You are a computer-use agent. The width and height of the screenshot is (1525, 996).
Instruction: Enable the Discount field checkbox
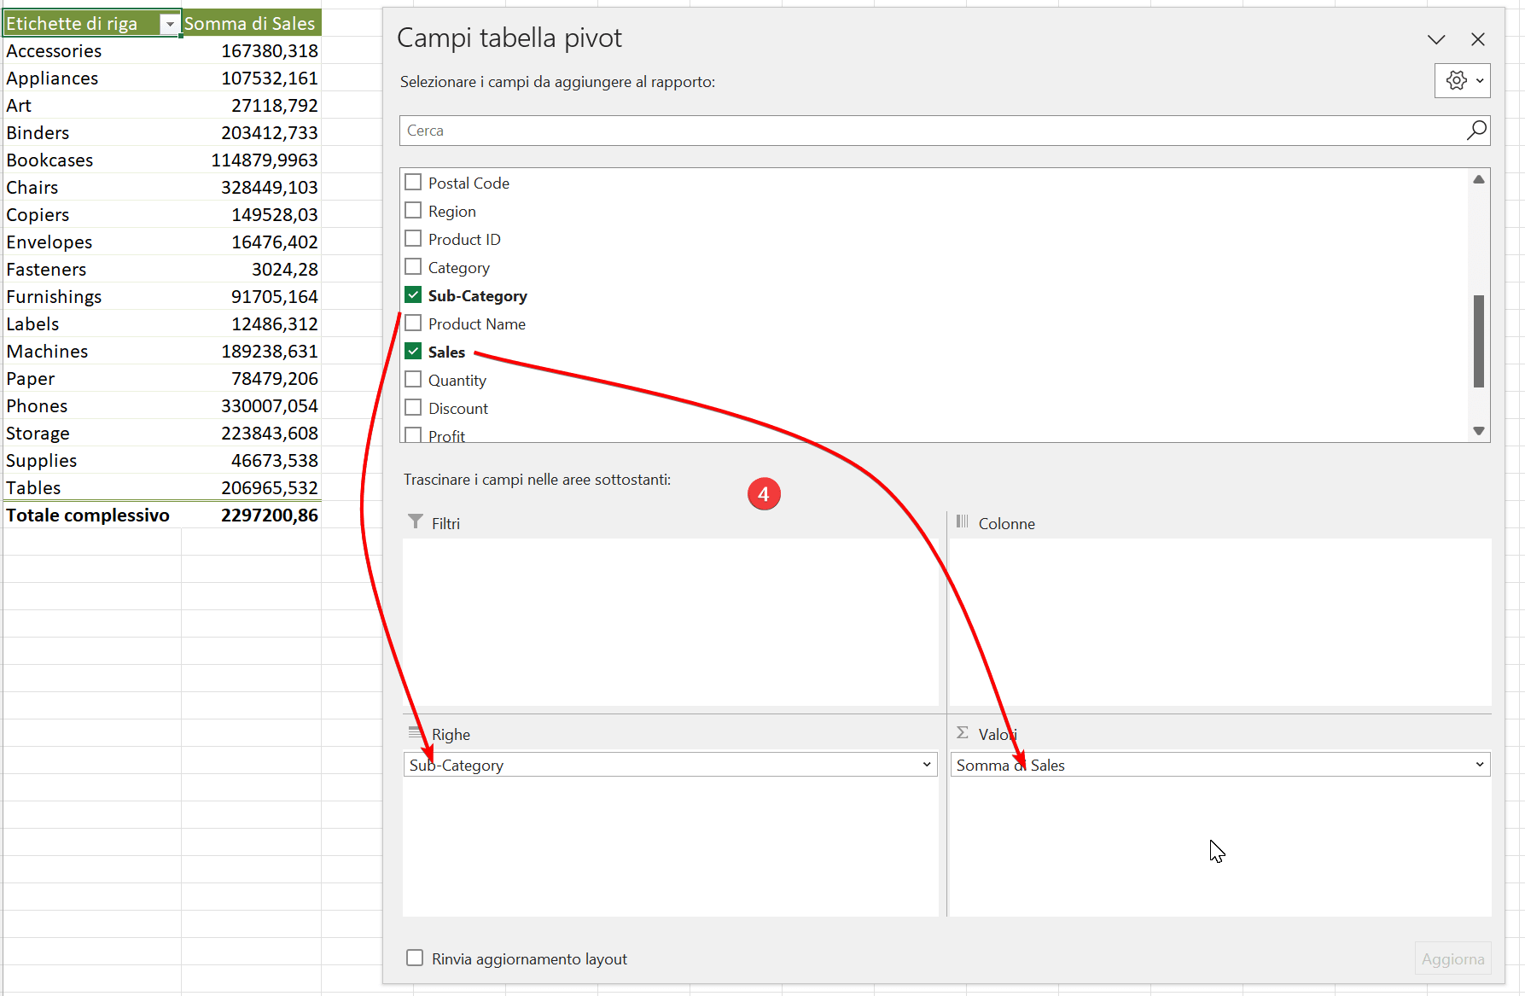point(413,408)
